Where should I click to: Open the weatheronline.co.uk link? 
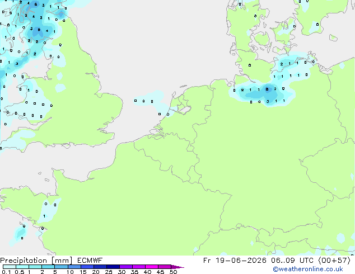[308, 269]
